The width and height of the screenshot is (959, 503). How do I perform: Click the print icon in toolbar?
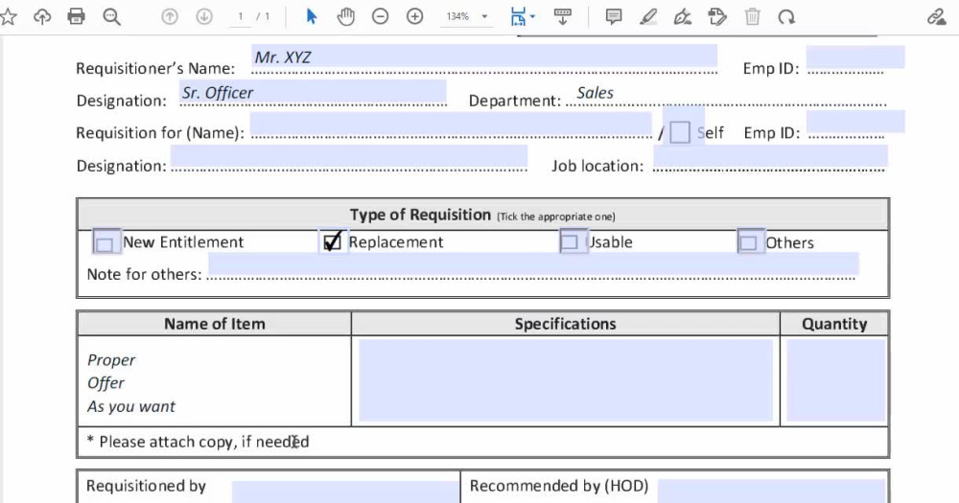77,16
